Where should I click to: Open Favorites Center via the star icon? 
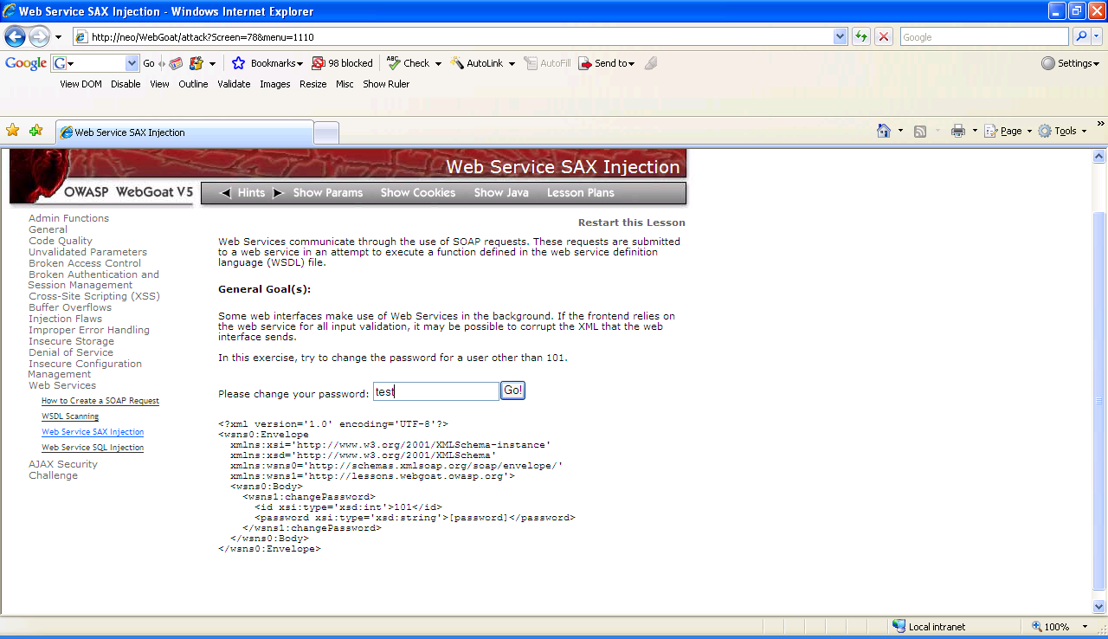click(13, 131)
